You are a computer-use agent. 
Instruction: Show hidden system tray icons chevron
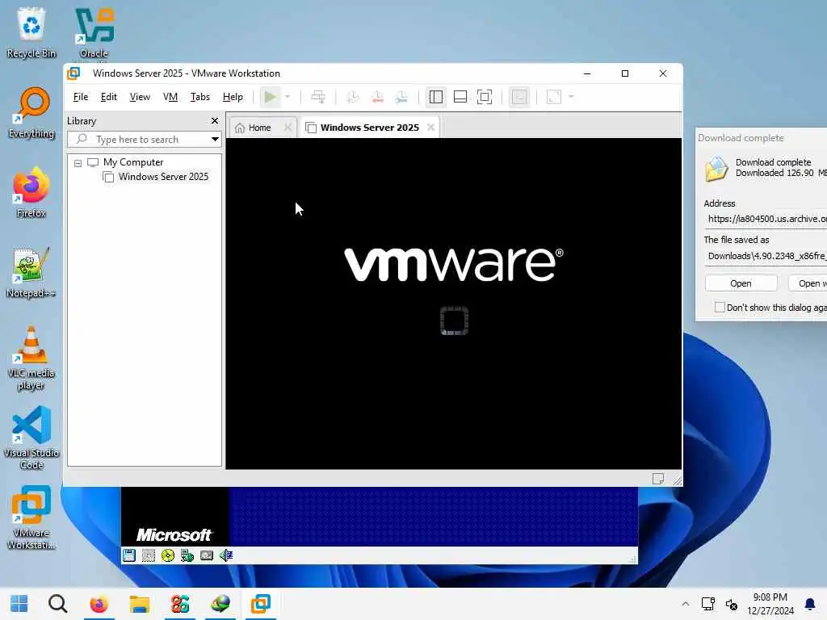pos(685,604)
